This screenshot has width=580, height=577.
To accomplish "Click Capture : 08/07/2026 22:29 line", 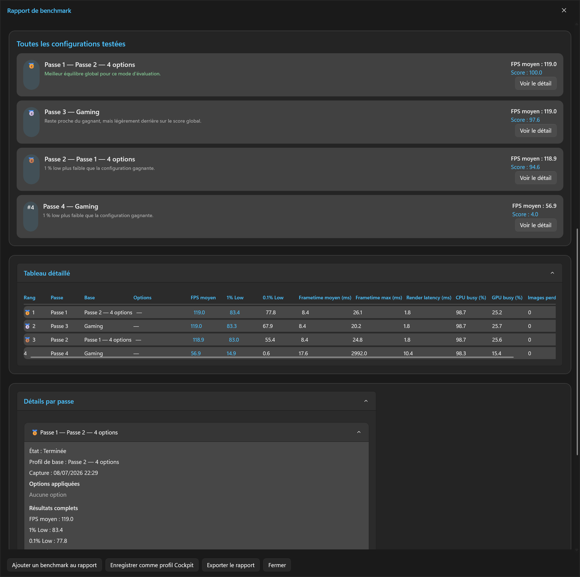I will point(63,473).
